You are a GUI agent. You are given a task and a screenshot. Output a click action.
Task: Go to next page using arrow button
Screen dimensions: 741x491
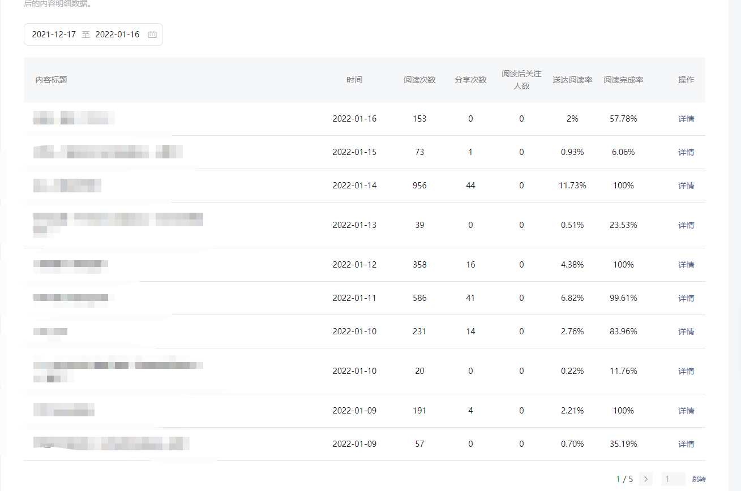click(x=646, y=479)
